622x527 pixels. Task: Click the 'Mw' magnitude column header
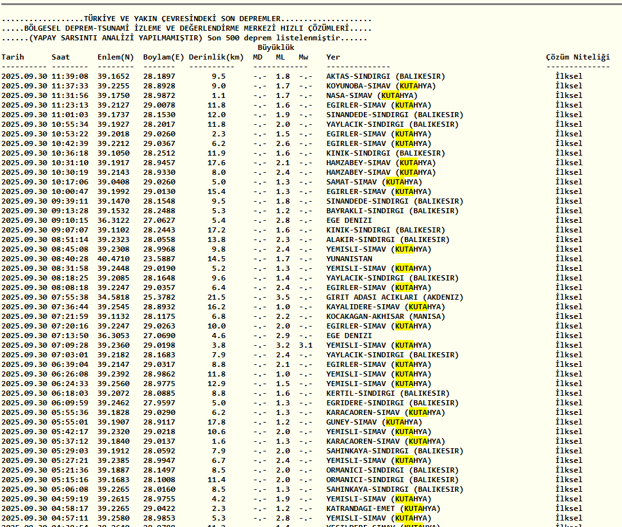point(304,57)
